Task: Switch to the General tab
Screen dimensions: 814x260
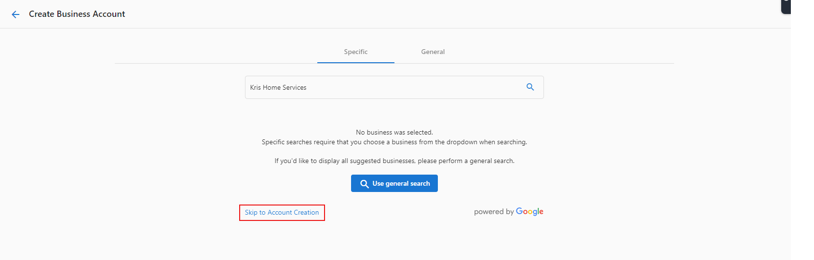Action: point(433,52)
